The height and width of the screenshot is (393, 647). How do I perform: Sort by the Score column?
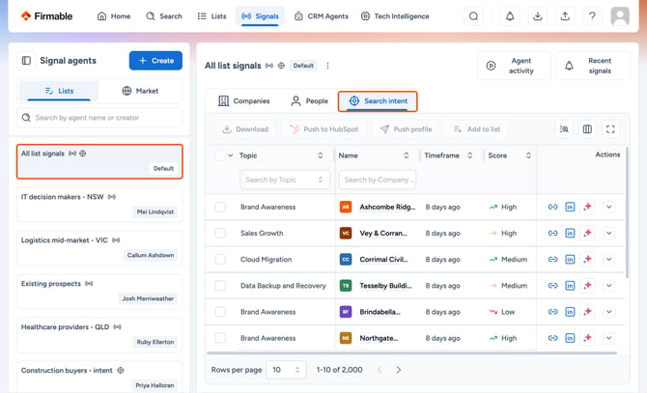528,155
